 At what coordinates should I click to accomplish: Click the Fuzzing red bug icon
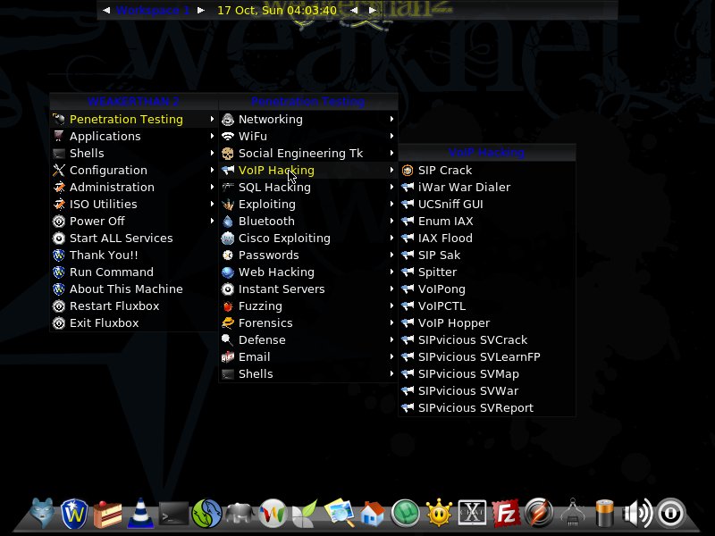(228, 306)
